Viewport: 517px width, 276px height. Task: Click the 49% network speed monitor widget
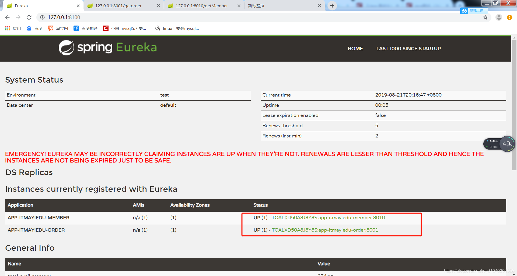click(499, 144)
